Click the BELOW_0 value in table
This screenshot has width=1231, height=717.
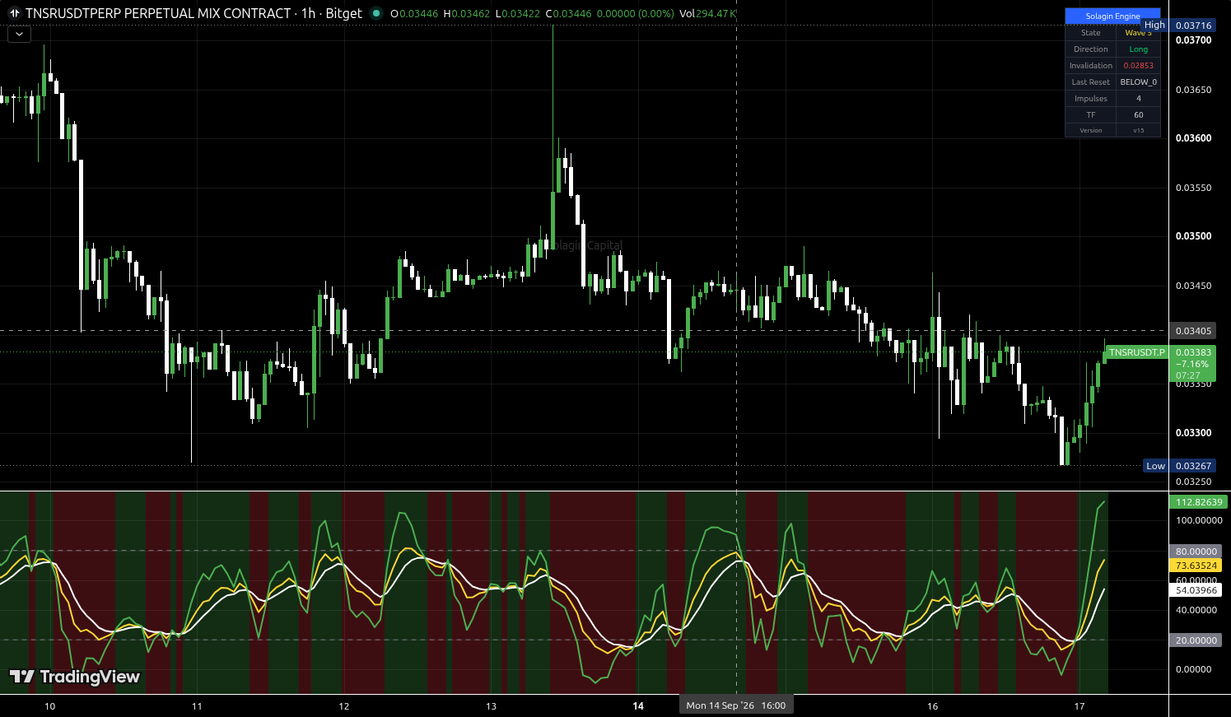tap(1139, 82)
